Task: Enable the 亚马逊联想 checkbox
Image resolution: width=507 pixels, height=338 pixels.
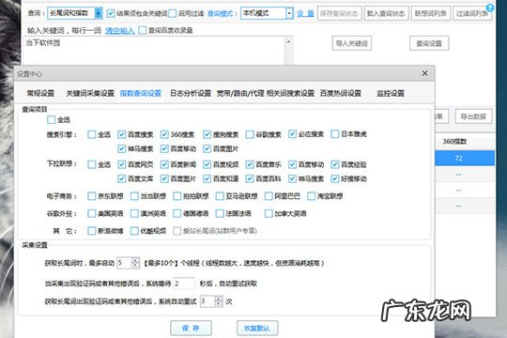Action: (220, 196)
